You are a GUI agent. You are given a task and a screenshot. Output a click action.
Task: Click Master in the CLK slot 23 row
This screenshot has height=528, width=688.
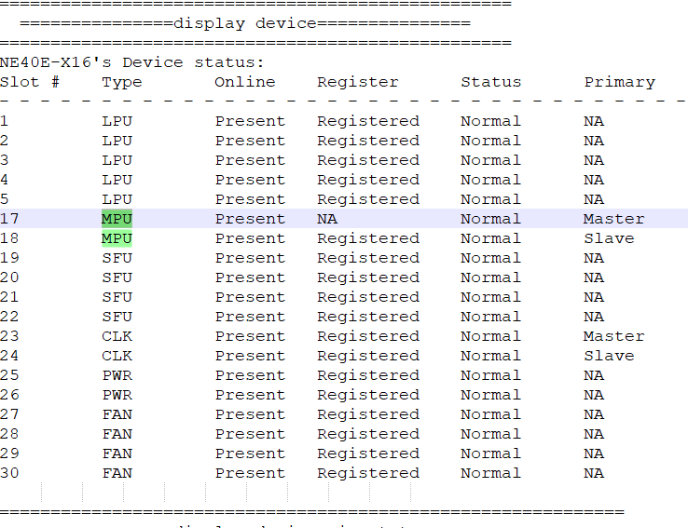point(613,336)
